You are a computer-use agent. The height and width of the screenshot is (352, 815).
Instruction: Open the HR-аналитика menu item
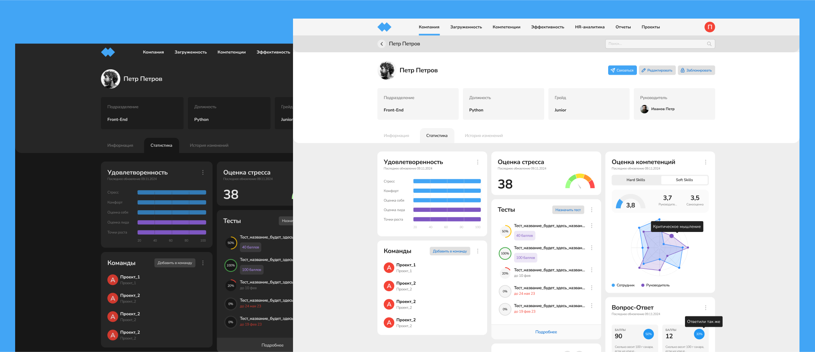coord(590,27)
